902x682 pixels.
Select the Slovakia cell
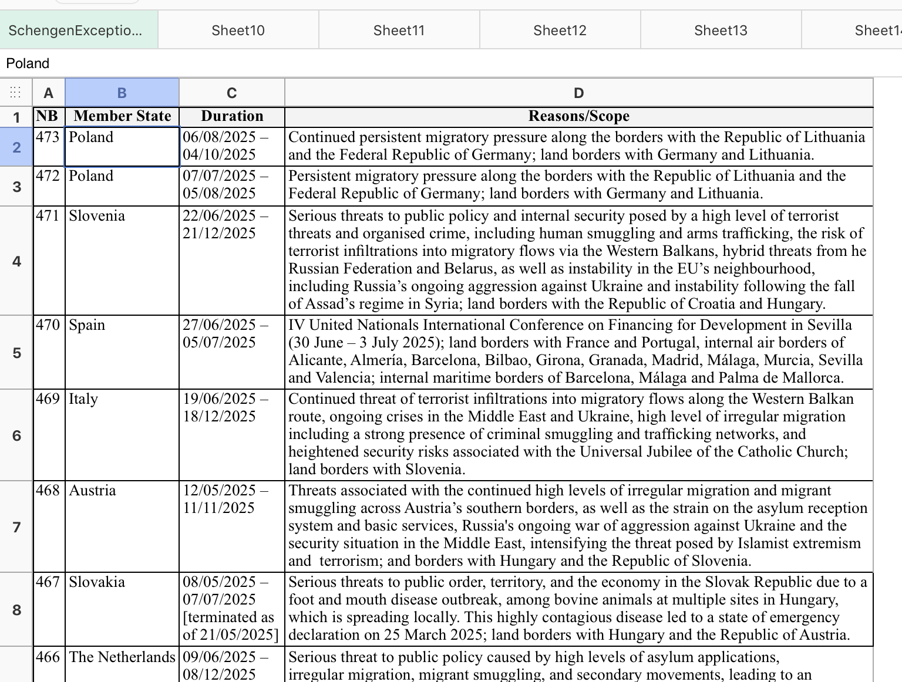122,609
